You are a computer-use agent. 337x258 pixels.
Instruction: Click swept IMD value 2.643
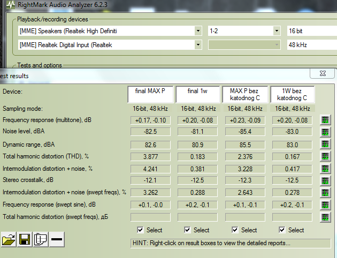pyautogui.click(x=245, y=193)
